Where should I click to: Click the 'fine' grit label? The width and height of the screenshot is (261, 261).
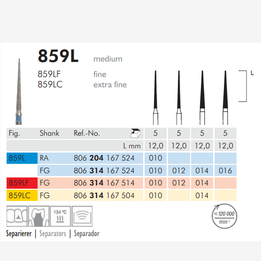pyautogui.click(x=100, y=74)
